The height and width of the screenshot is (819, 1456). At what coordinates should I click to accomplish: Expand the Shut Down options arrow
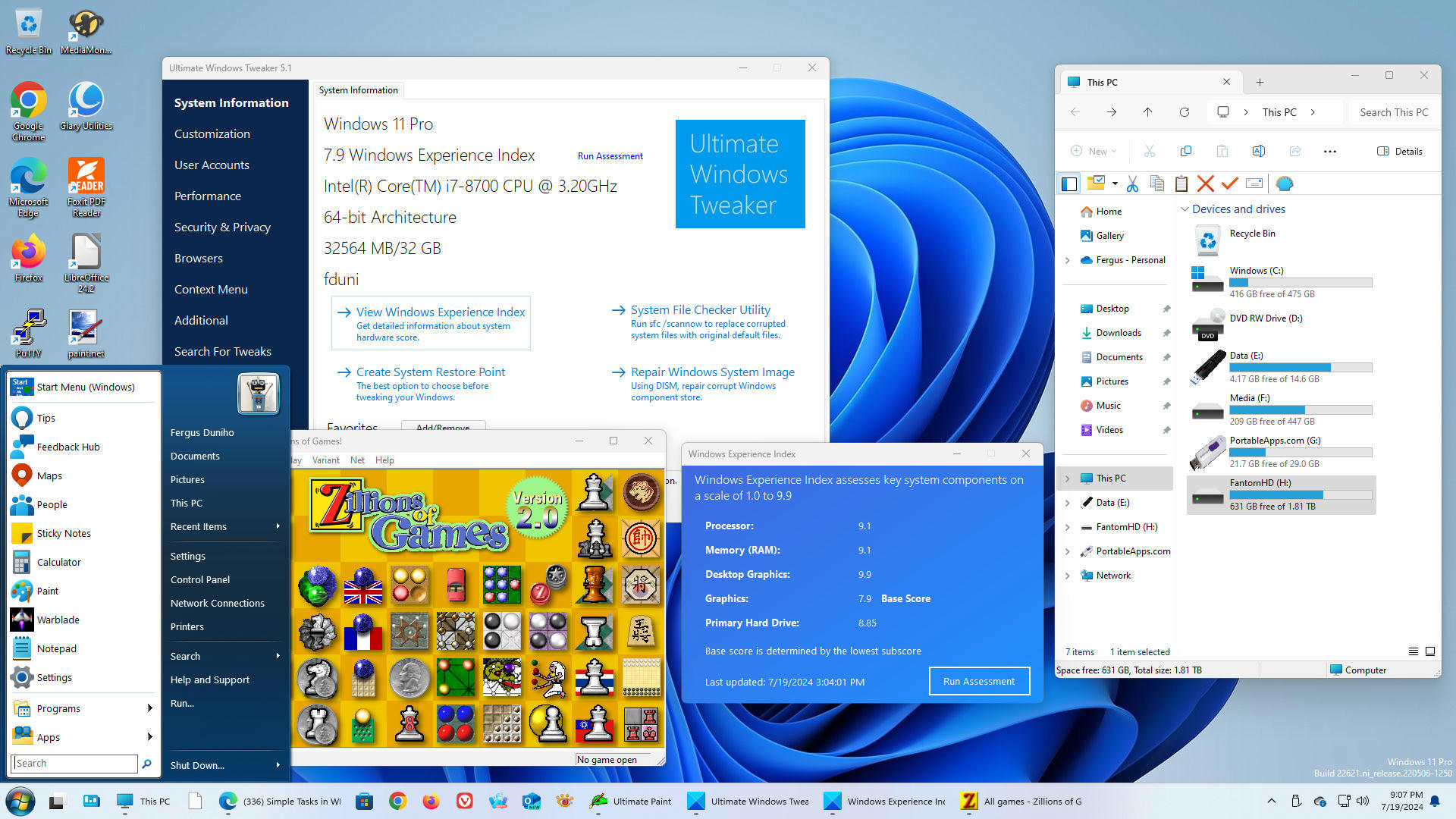click(278, 765)
